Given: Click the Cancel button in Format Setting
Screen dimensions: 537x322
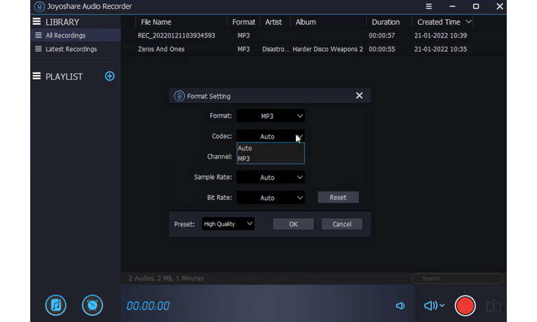Looking at the screenshot, I should pos(342,224).
